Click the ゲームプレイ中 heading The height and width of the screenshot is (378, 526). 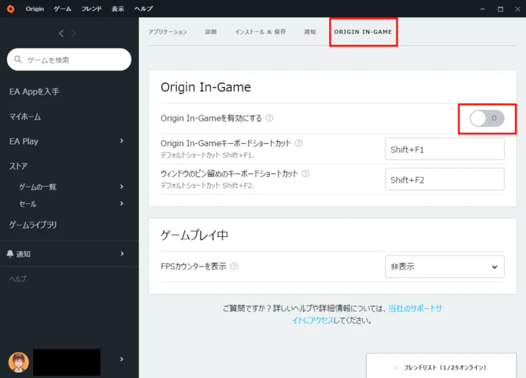(194, 235)
